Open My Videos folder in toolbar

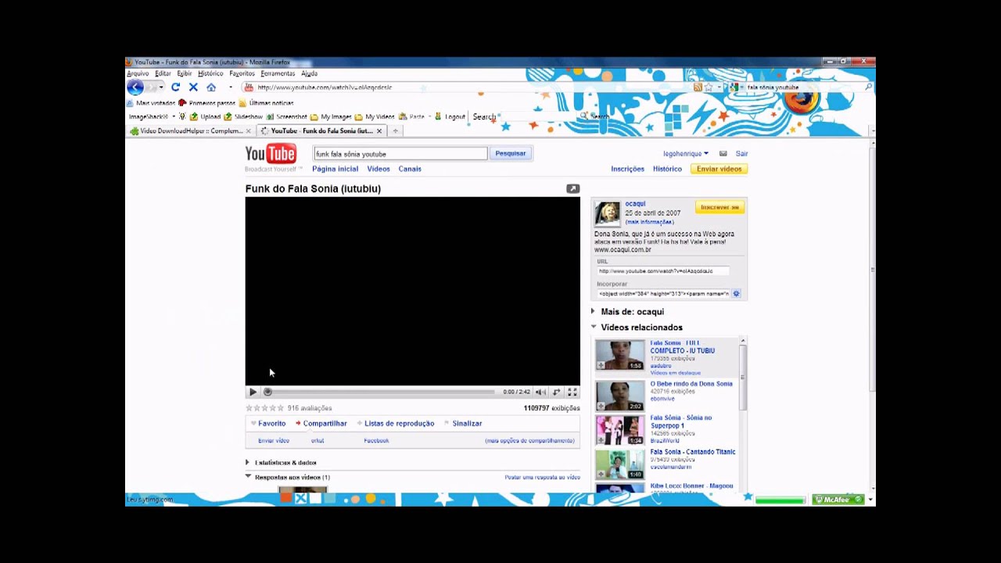(x=375, y=117)
